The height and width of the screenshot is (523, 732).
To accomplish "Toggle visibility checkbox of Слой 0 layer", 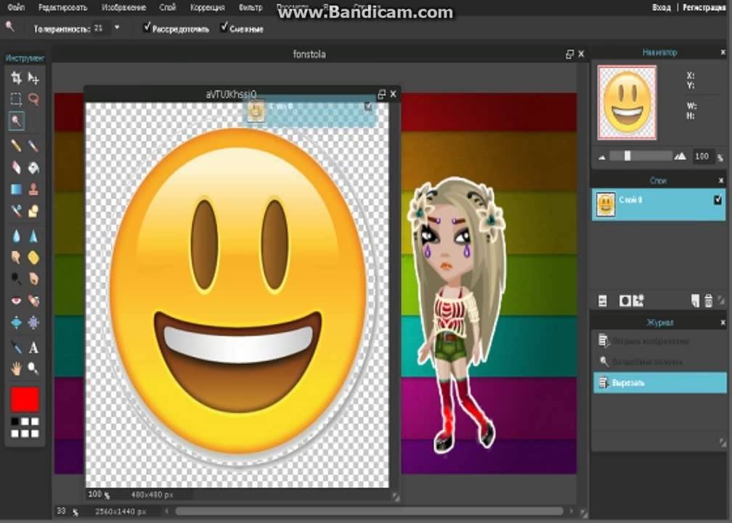I will 717,200.
